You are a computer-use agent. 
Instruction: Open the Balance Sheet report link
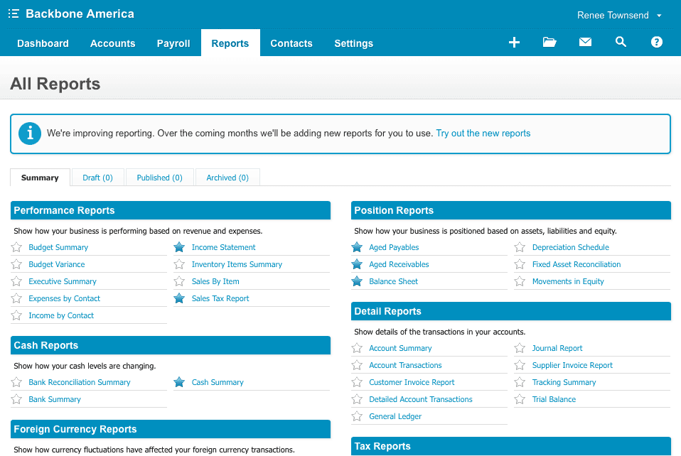point(394,281)
